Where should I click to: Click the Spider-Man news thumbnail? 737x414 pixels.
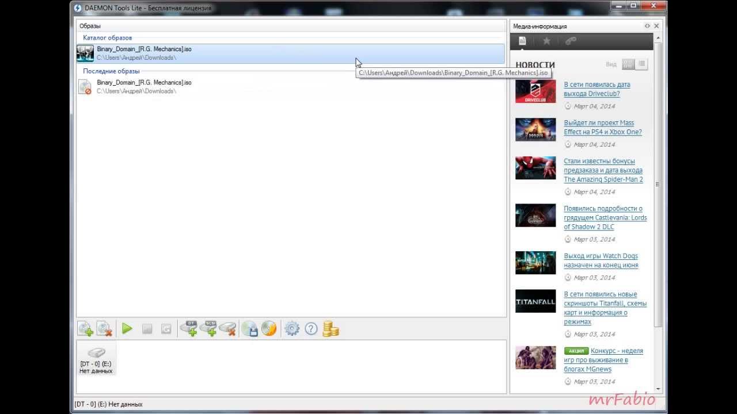pos(535,168)
